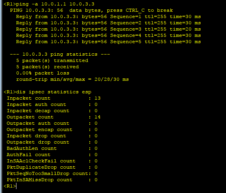
Task: Click the ping command line at top
Action: (x=49, y=4)
